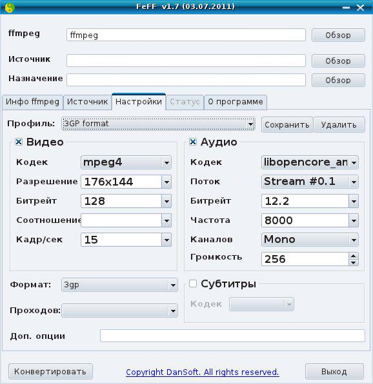
Task: Increase the Громкость value with up arrow
Action: click(x=354, y=256)
